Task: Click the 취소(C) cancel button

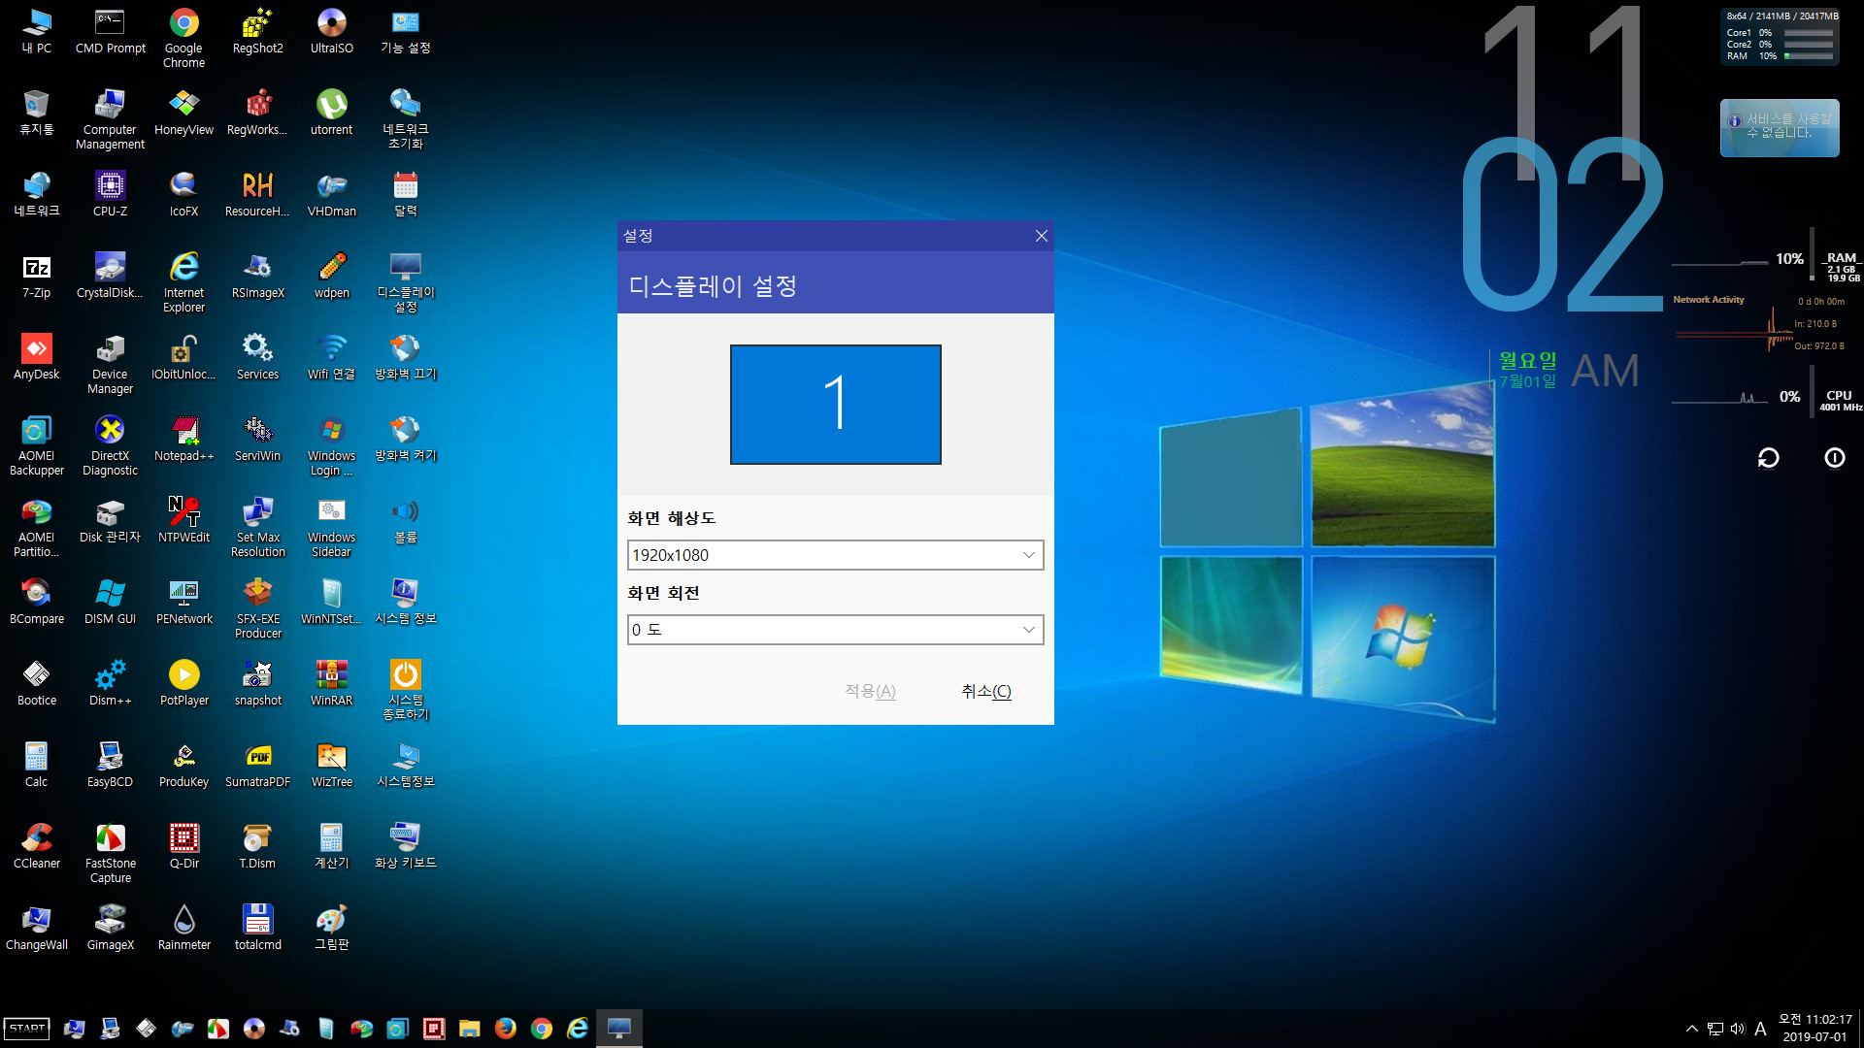Action: [986, 691]
